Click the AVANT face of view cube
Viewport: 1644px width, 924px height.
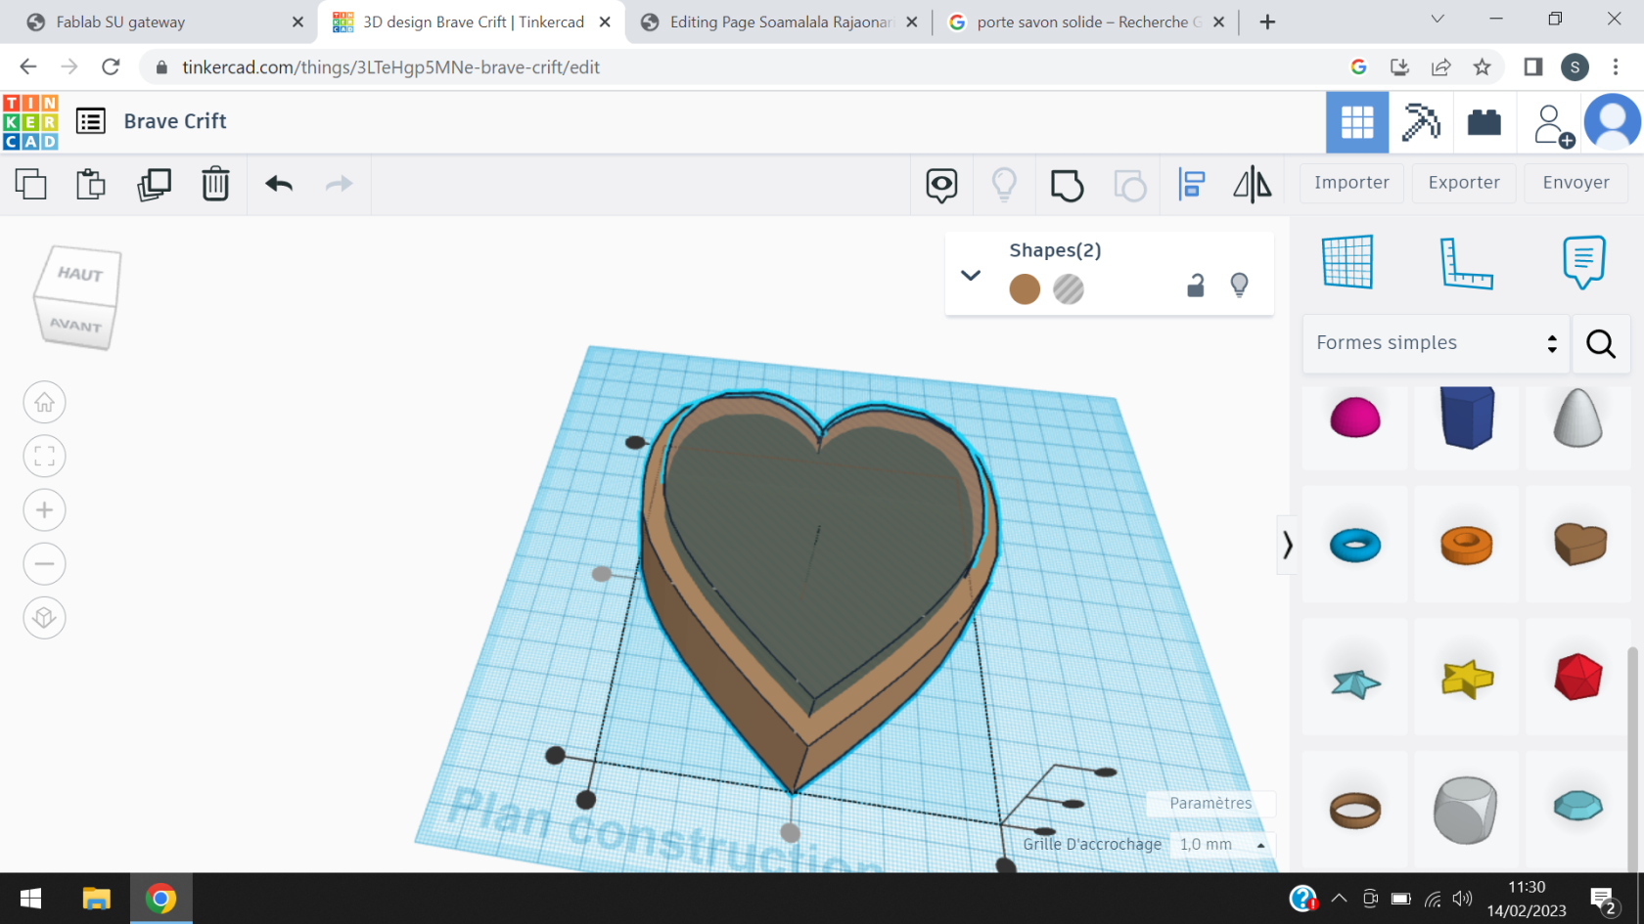tap(75, 325)
